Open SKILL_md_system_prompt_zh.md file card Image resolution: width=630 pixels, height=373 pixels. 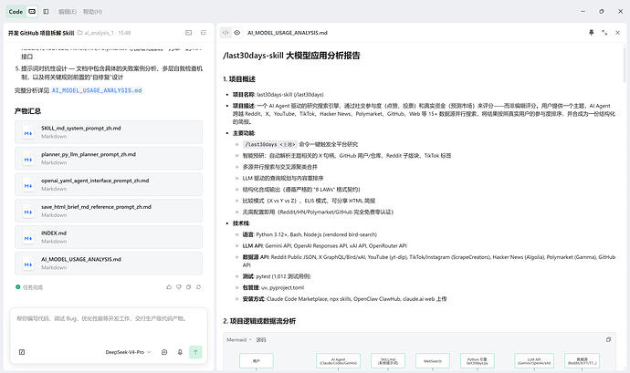tap(109, 131)
